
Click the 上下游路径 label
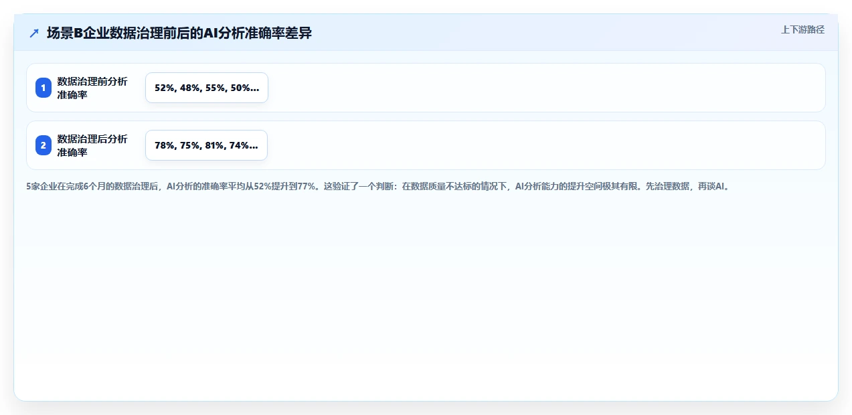[x=802, y=29]
